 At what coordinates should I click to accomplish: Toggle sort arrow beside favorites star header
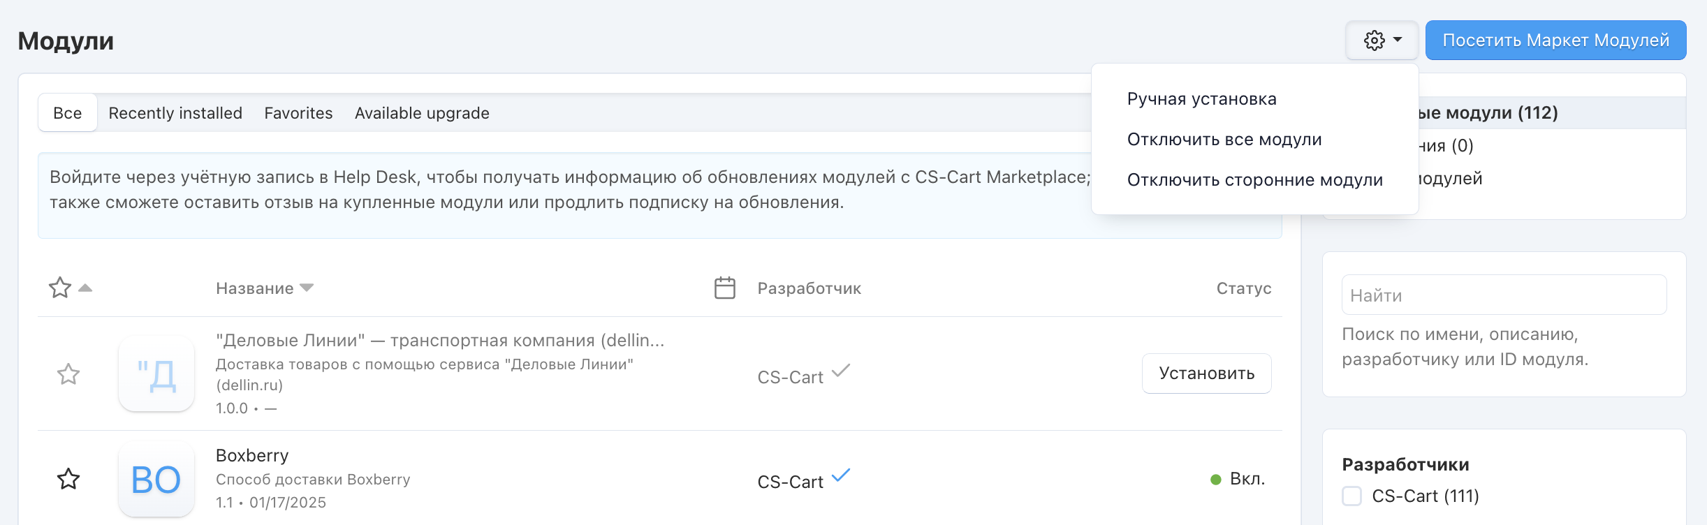pos(85,288)
